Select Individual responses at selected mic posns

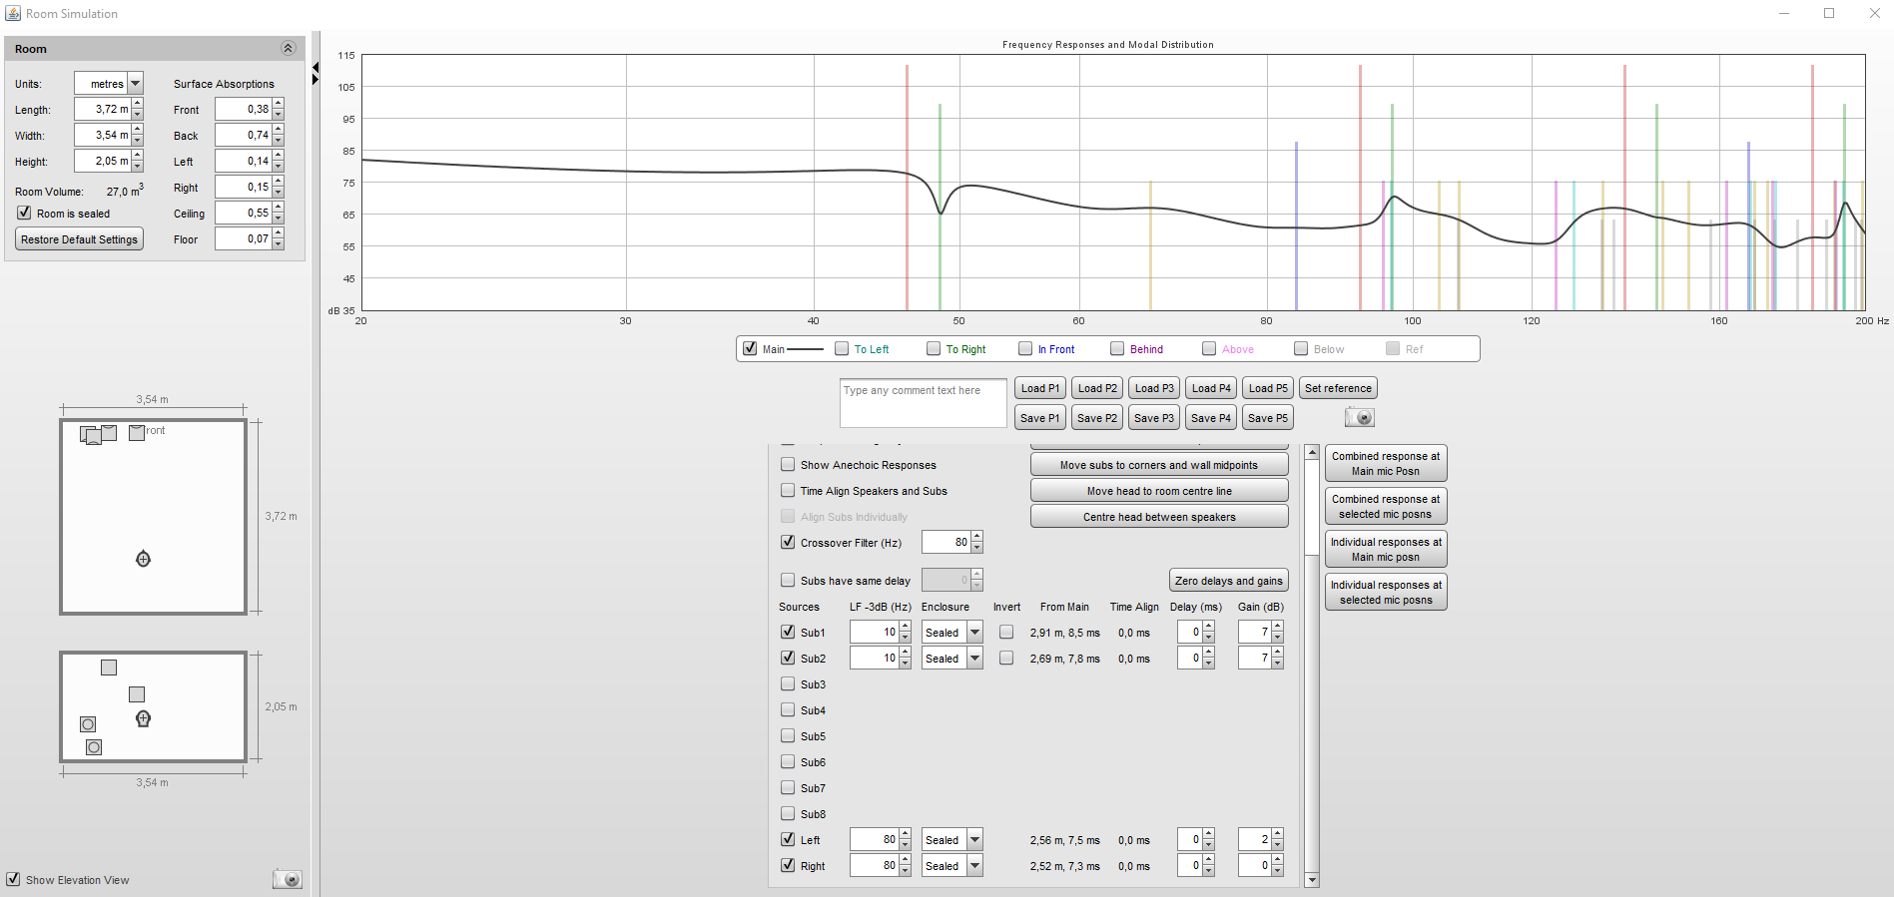(x=1386, y=592)
